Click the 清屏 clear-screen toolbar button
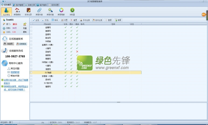The width and height of the screenshot is (208, 125). click(x=118, y=20)
